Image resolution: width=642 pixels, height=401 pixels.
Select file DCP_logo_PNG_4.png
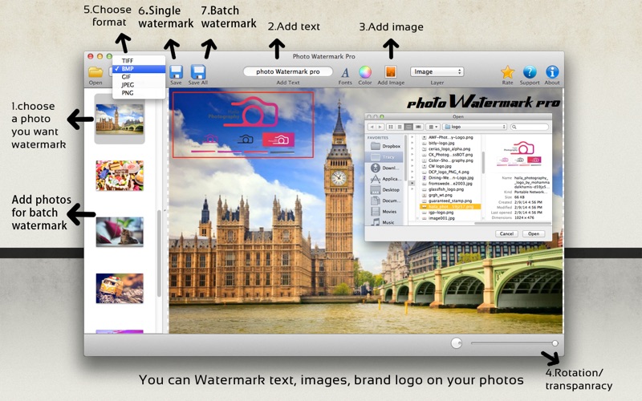click(x=449, y=172)
